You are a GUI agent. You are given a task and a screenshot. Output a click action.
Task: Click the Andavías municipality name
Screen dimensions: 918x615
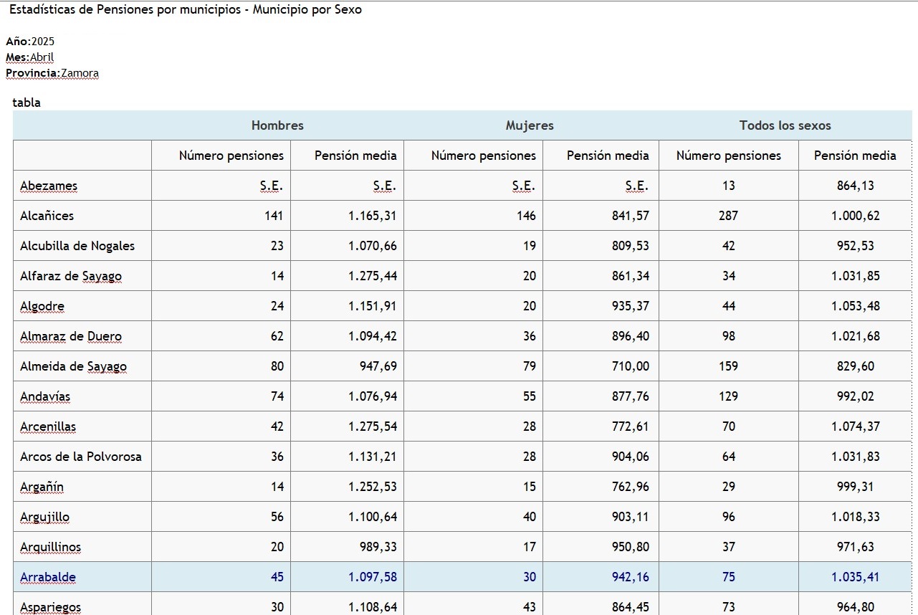point(45,396)
